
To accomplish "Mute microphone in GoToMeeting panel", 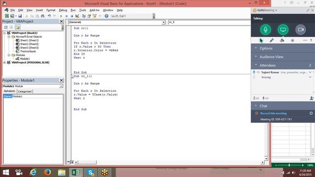I will 265,29.
